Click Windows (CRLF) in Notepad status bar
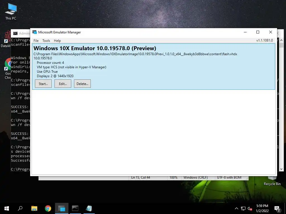The height and width of the screenshot is (214, 286). pos(196,177)
